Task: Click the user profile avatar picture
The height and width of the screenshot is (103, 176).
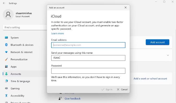Action: point(8,15)
